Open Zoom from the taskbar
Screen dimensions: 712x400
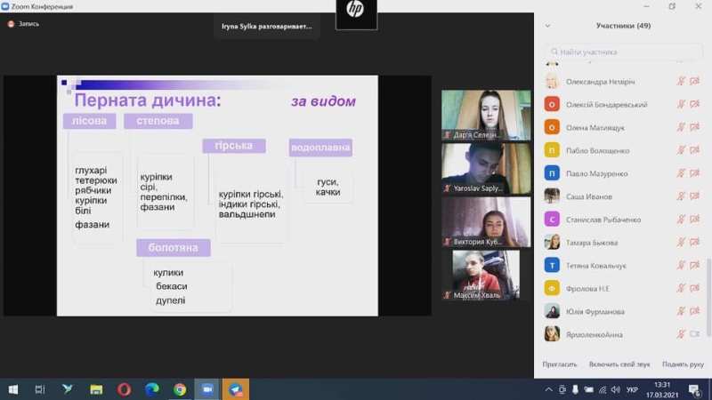(x=207, y=389)
